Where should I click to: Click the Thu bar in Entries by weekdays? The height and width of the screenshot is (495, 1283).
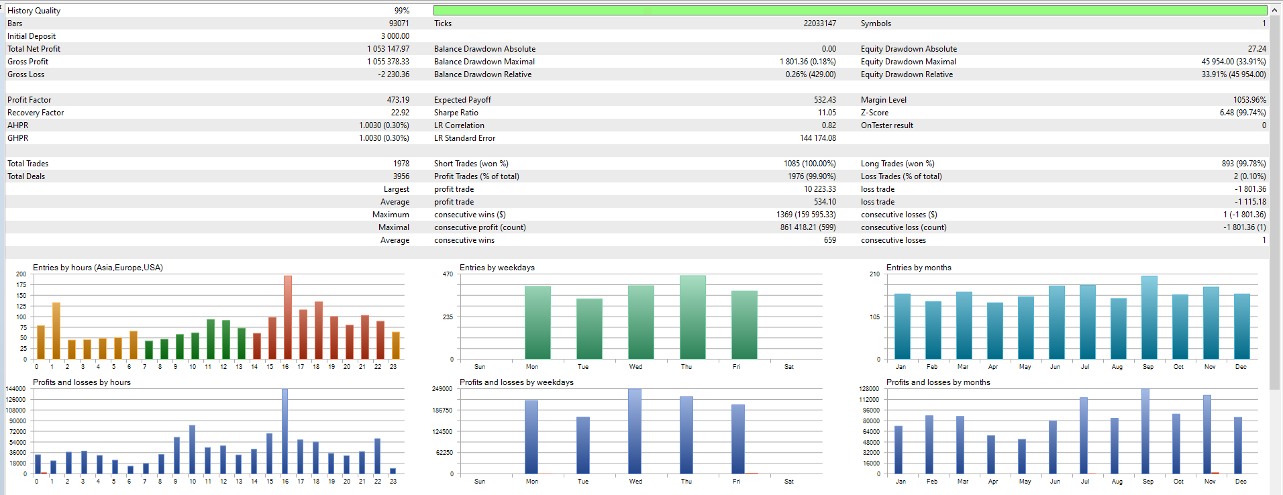pos(692,317)
